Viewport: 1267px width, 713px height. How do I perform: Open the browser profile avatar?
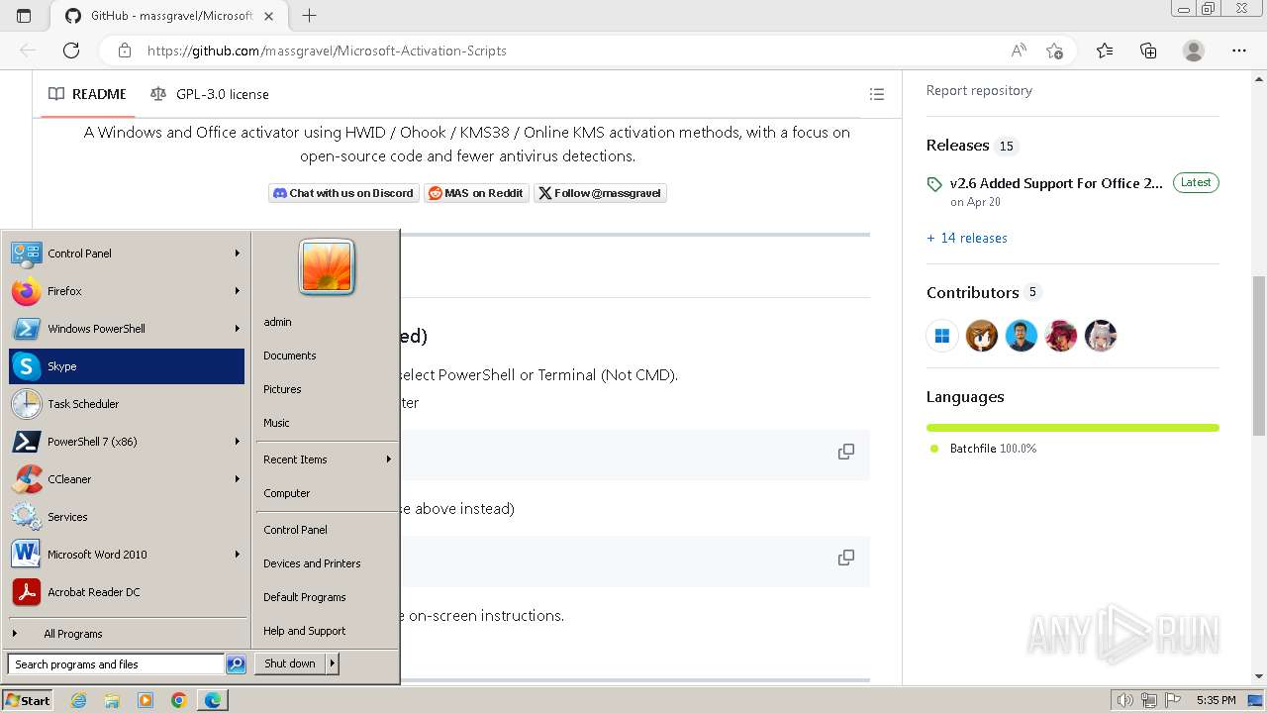click(1194, 51)
